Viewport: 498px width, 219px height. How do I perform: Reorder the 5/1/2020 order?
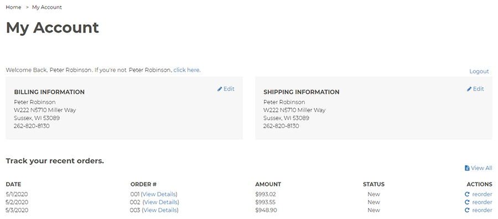(x=482, y=194)
